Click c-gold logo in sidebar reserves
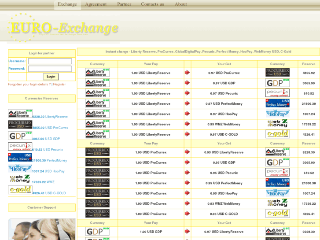 tap(20, 190)
